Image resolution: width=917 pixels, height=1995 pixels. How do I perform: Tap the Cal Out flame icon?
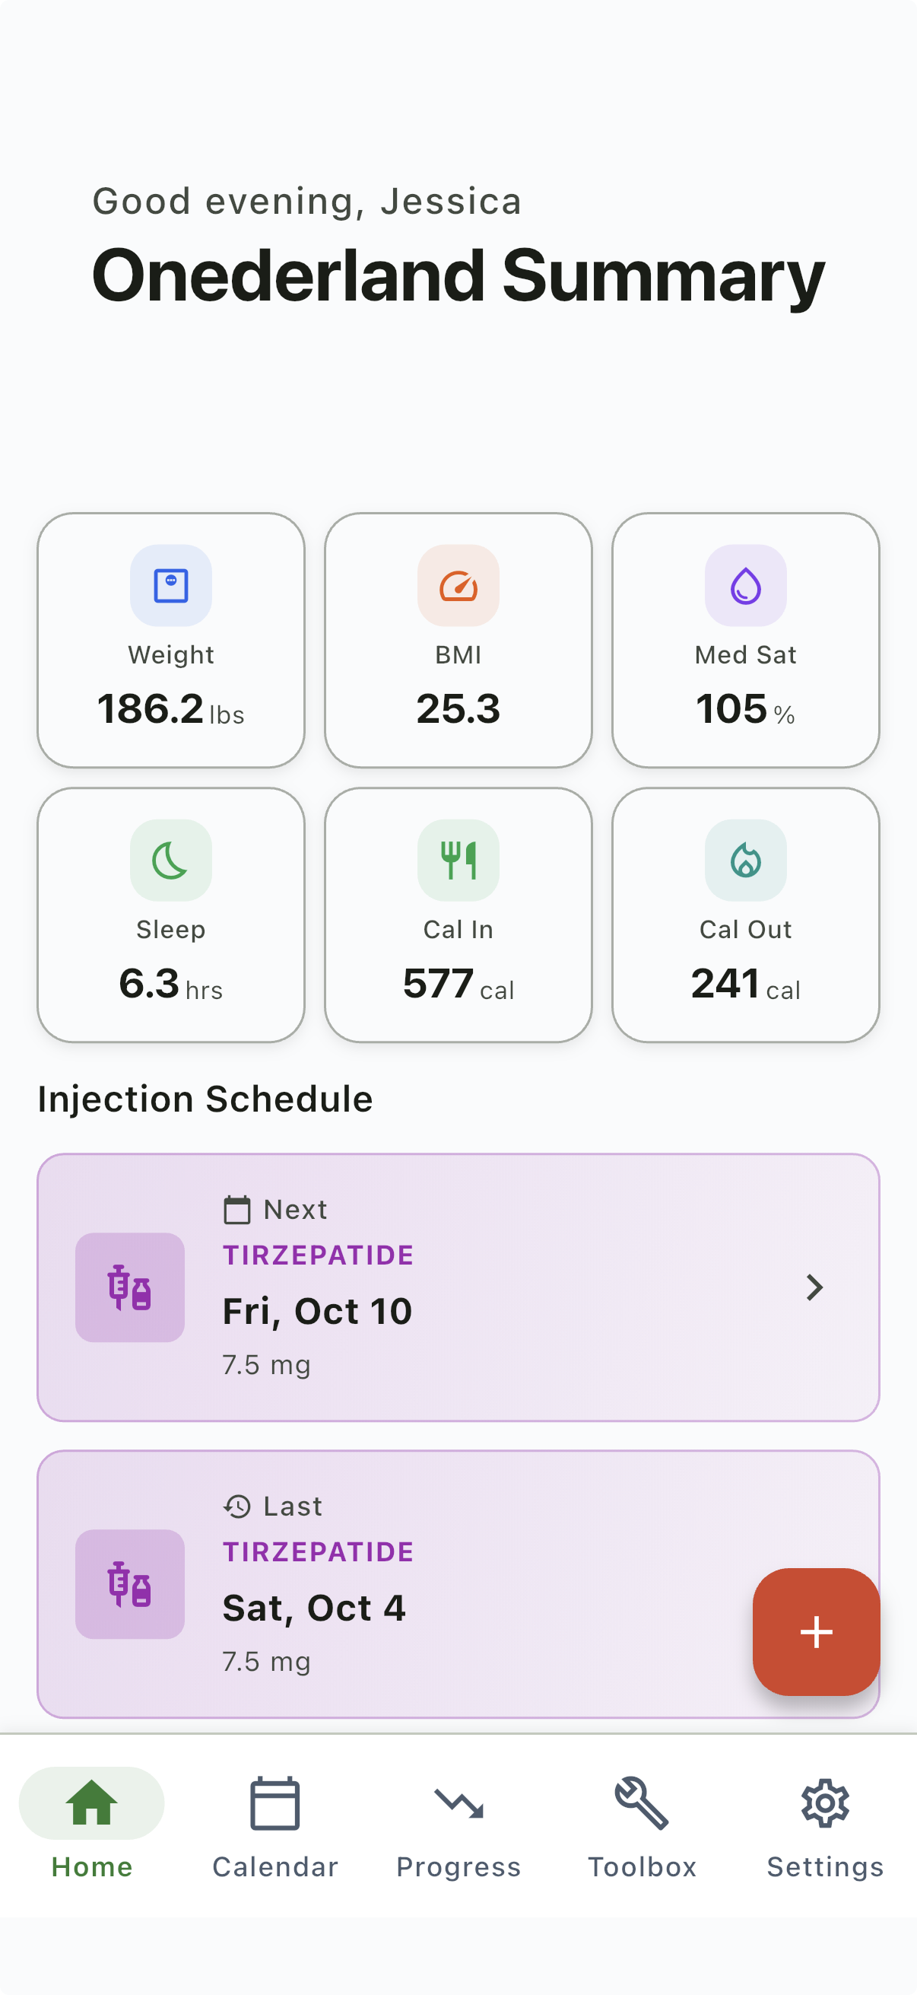(x=745, y=861)
